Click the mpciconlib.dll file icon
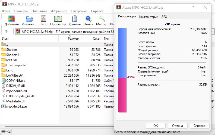This screenshot has height=135, width=215. point(4,91)
